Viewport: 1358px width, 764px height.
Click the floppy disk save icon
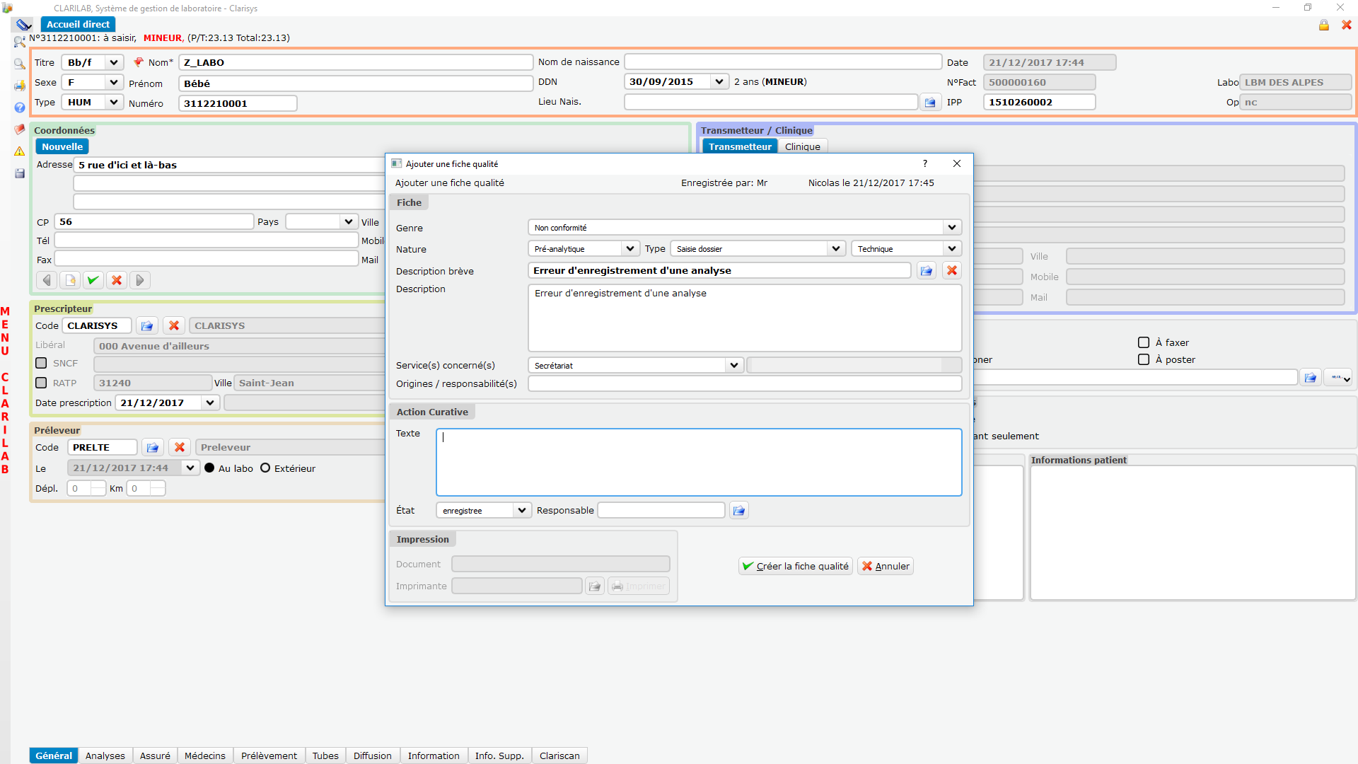click(x=20, y=173)
